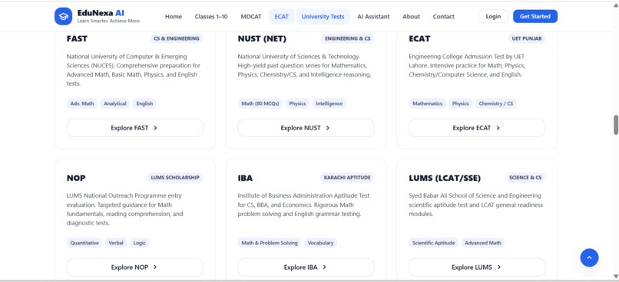Click the Advanced Math tag
Image resolution: width=619 pixels, height=282 pixels.
pyautogui.click(x=483, y=243)
